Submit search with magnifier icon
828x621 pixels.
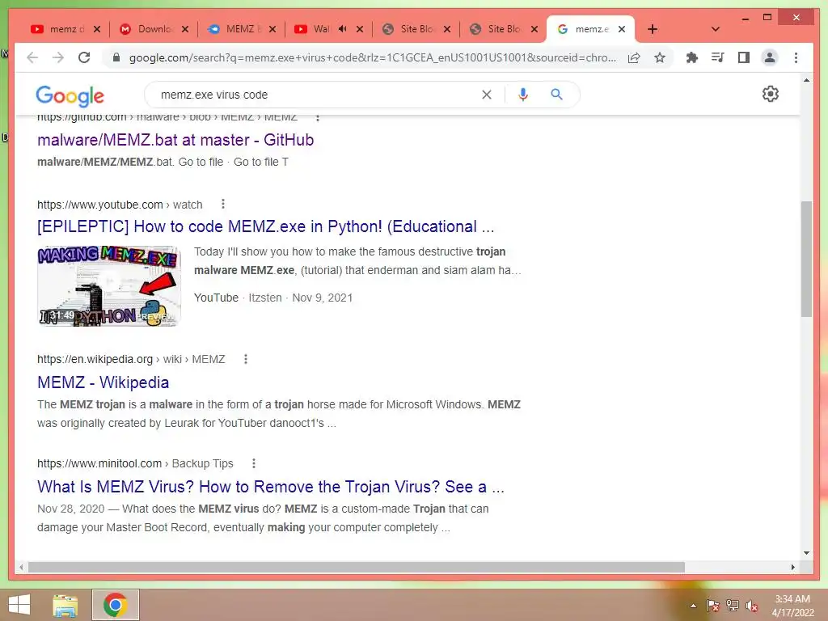pos(556,95)
